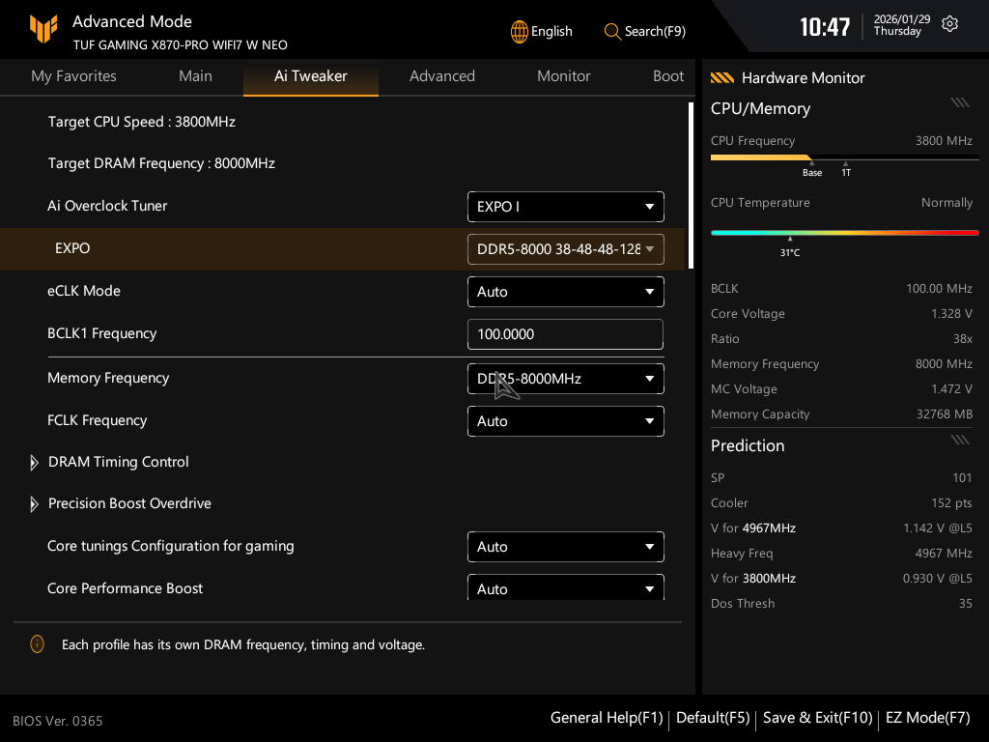
Task: Click the TUF Gaming logo
Action: coord(43,29)
